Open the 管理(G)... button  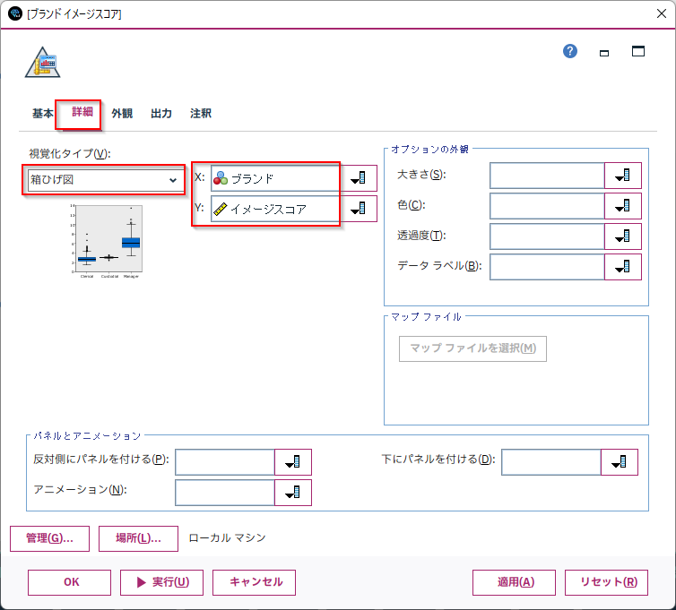pos(49,538)
